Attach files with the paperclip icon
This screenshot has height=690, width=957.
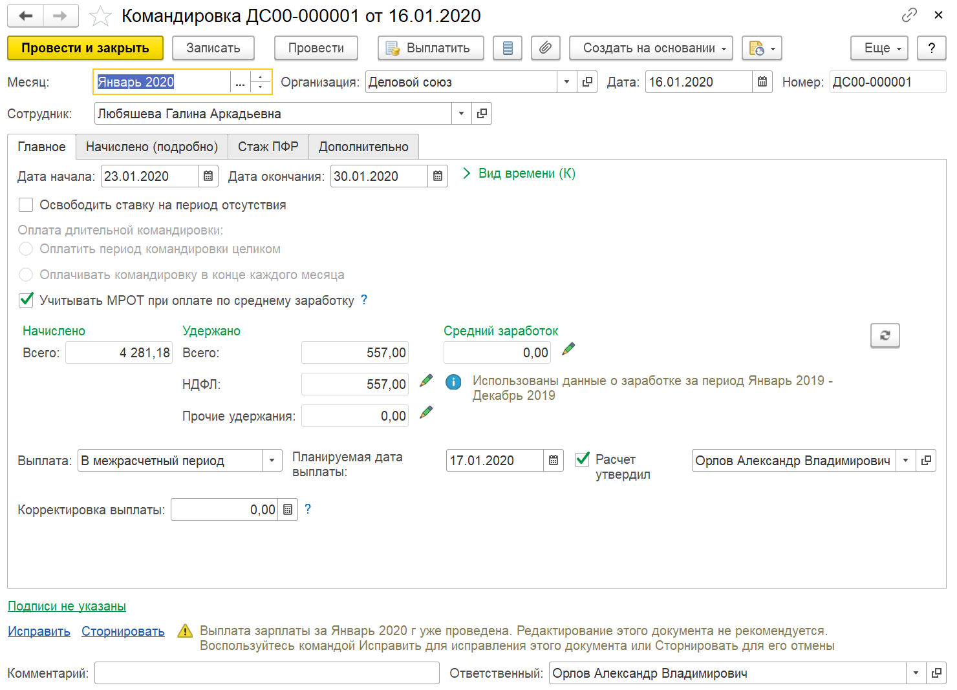click(546, 48)
